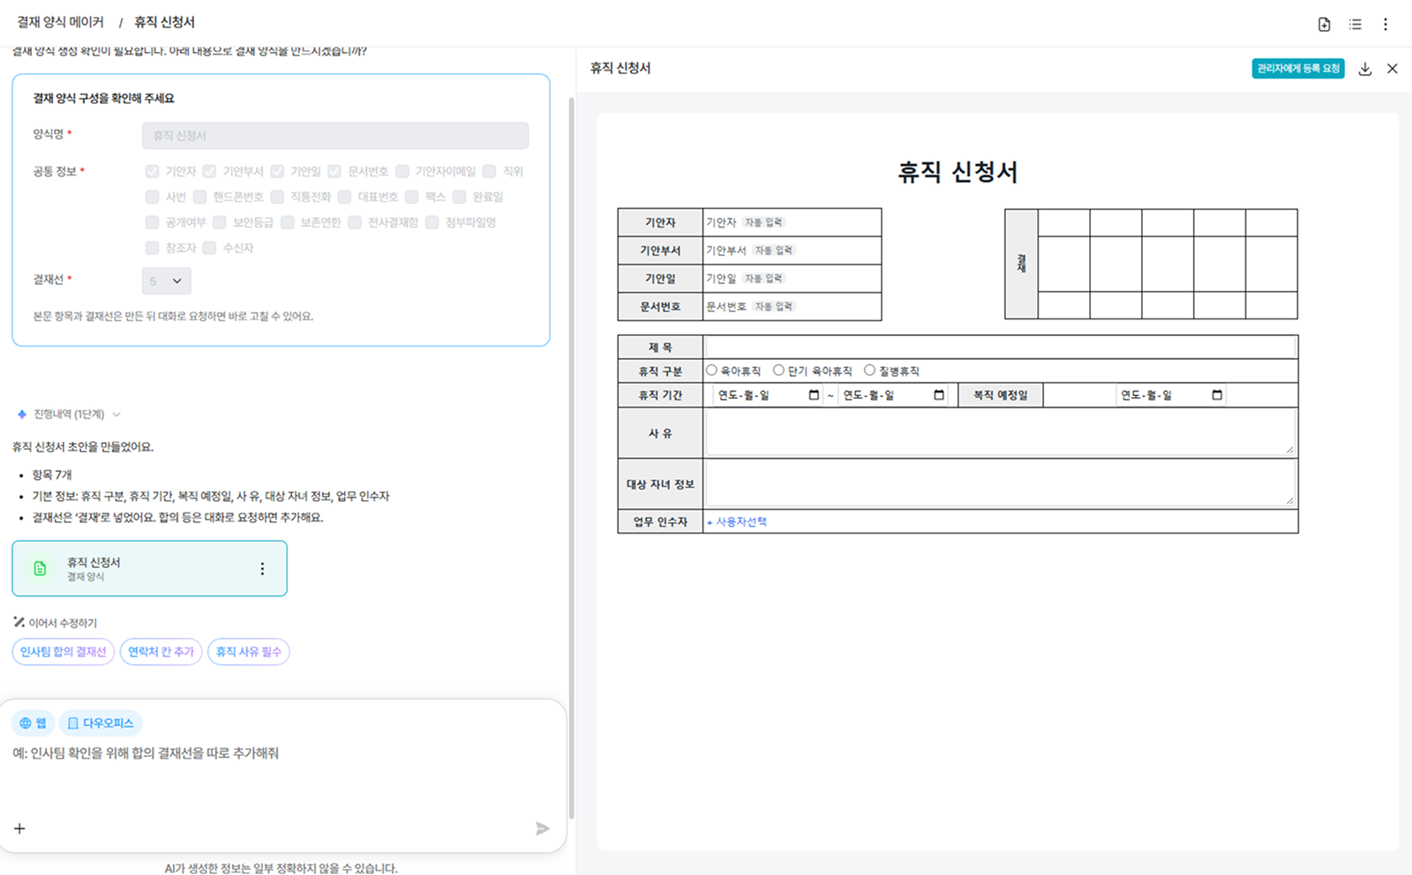
Task: Click the 양식명 text field
Action: [x=335, y=135]
